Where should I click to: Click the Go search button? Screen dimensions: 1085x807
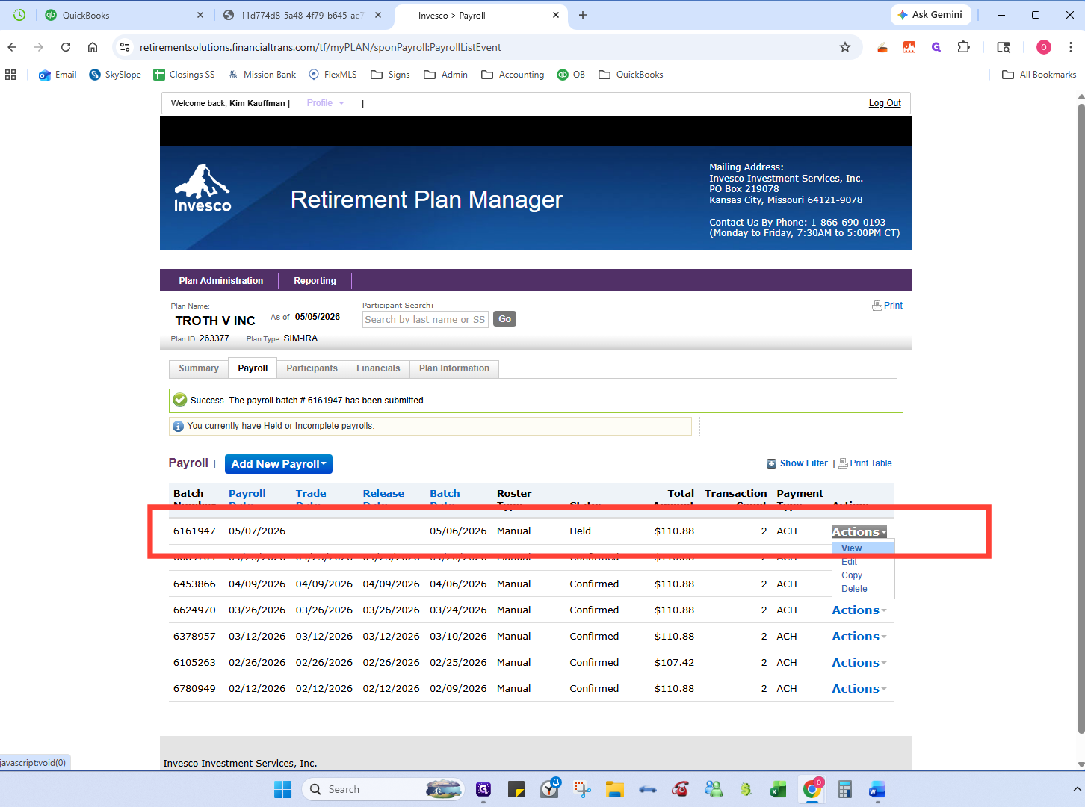click(x=505, y=319)
